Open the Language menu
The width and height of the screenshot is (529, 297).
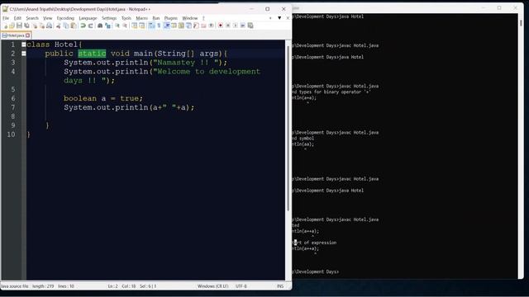(x=88, y=18)
